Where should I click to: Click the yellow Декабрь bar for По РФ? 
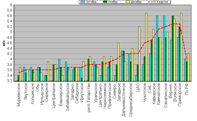pos(188,67)
